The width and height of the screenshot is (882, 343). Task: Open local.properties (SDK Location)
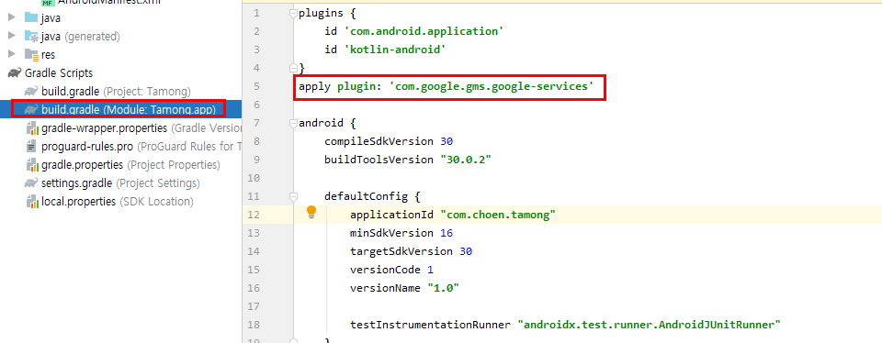click(x=117, y=201)
